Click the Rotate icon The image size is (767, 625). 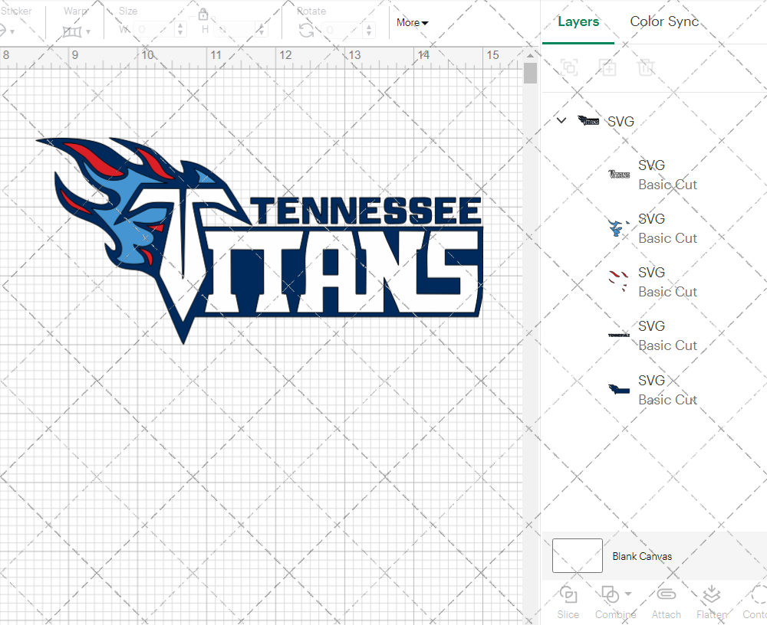(x=307, y=31)
